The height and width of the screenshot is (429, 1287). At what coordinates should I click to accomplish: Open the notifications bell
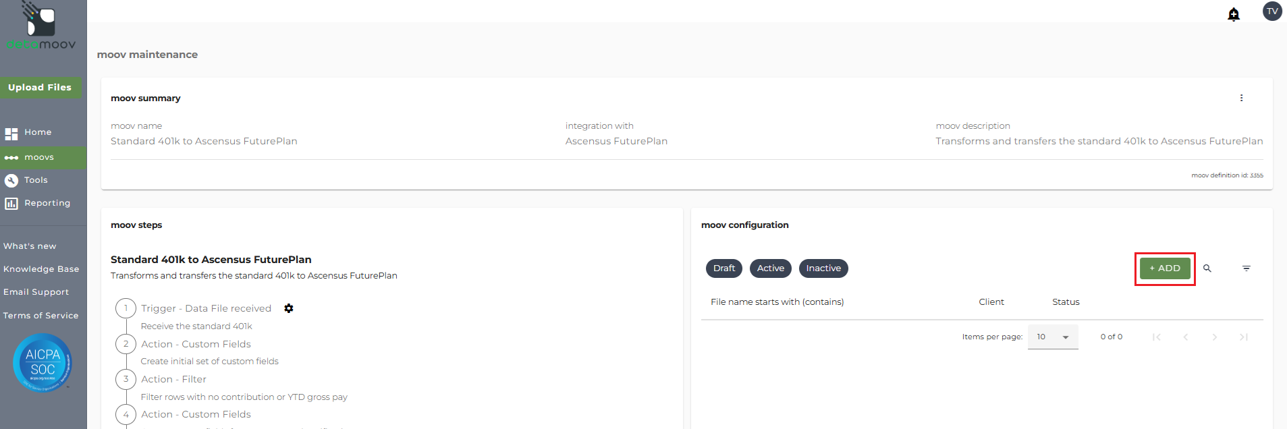(x=1234, y=14)
